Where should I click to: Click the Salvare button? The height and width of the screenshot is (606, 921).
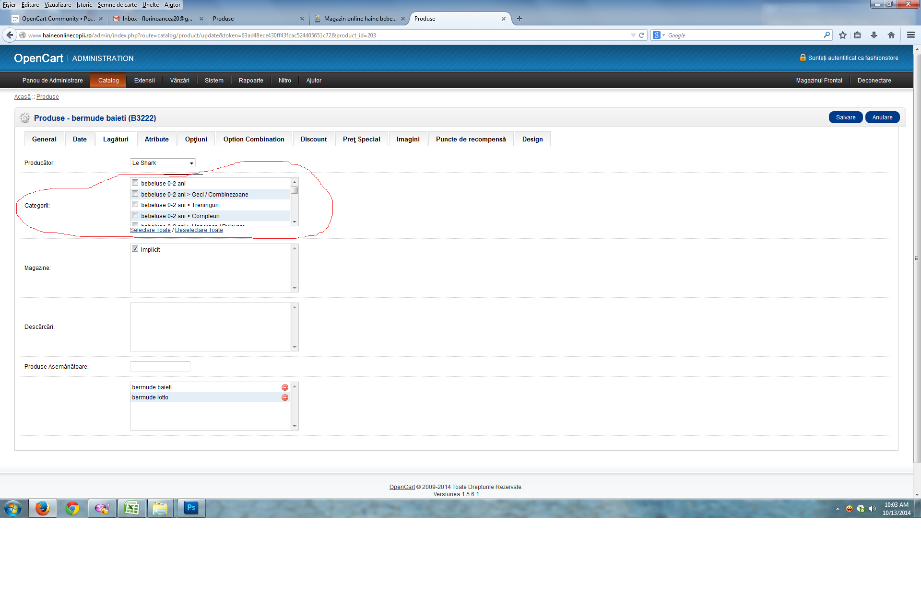pyautogui.click(x=846, y=117)
